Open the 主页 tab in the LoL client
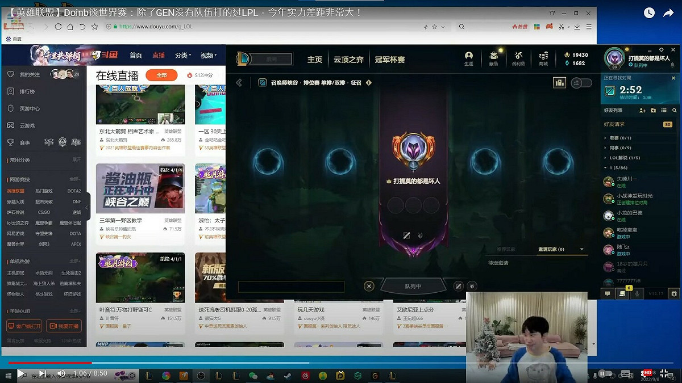Screen dimensions: 682x383 (315, 60)
